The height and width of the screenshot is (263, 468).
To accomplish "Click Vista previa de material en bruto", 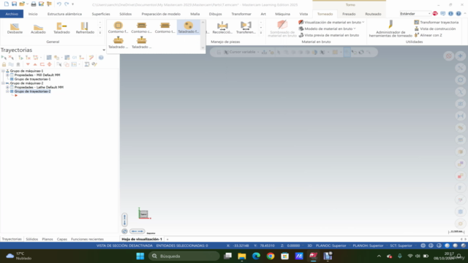I will click(x=328, y=35).
